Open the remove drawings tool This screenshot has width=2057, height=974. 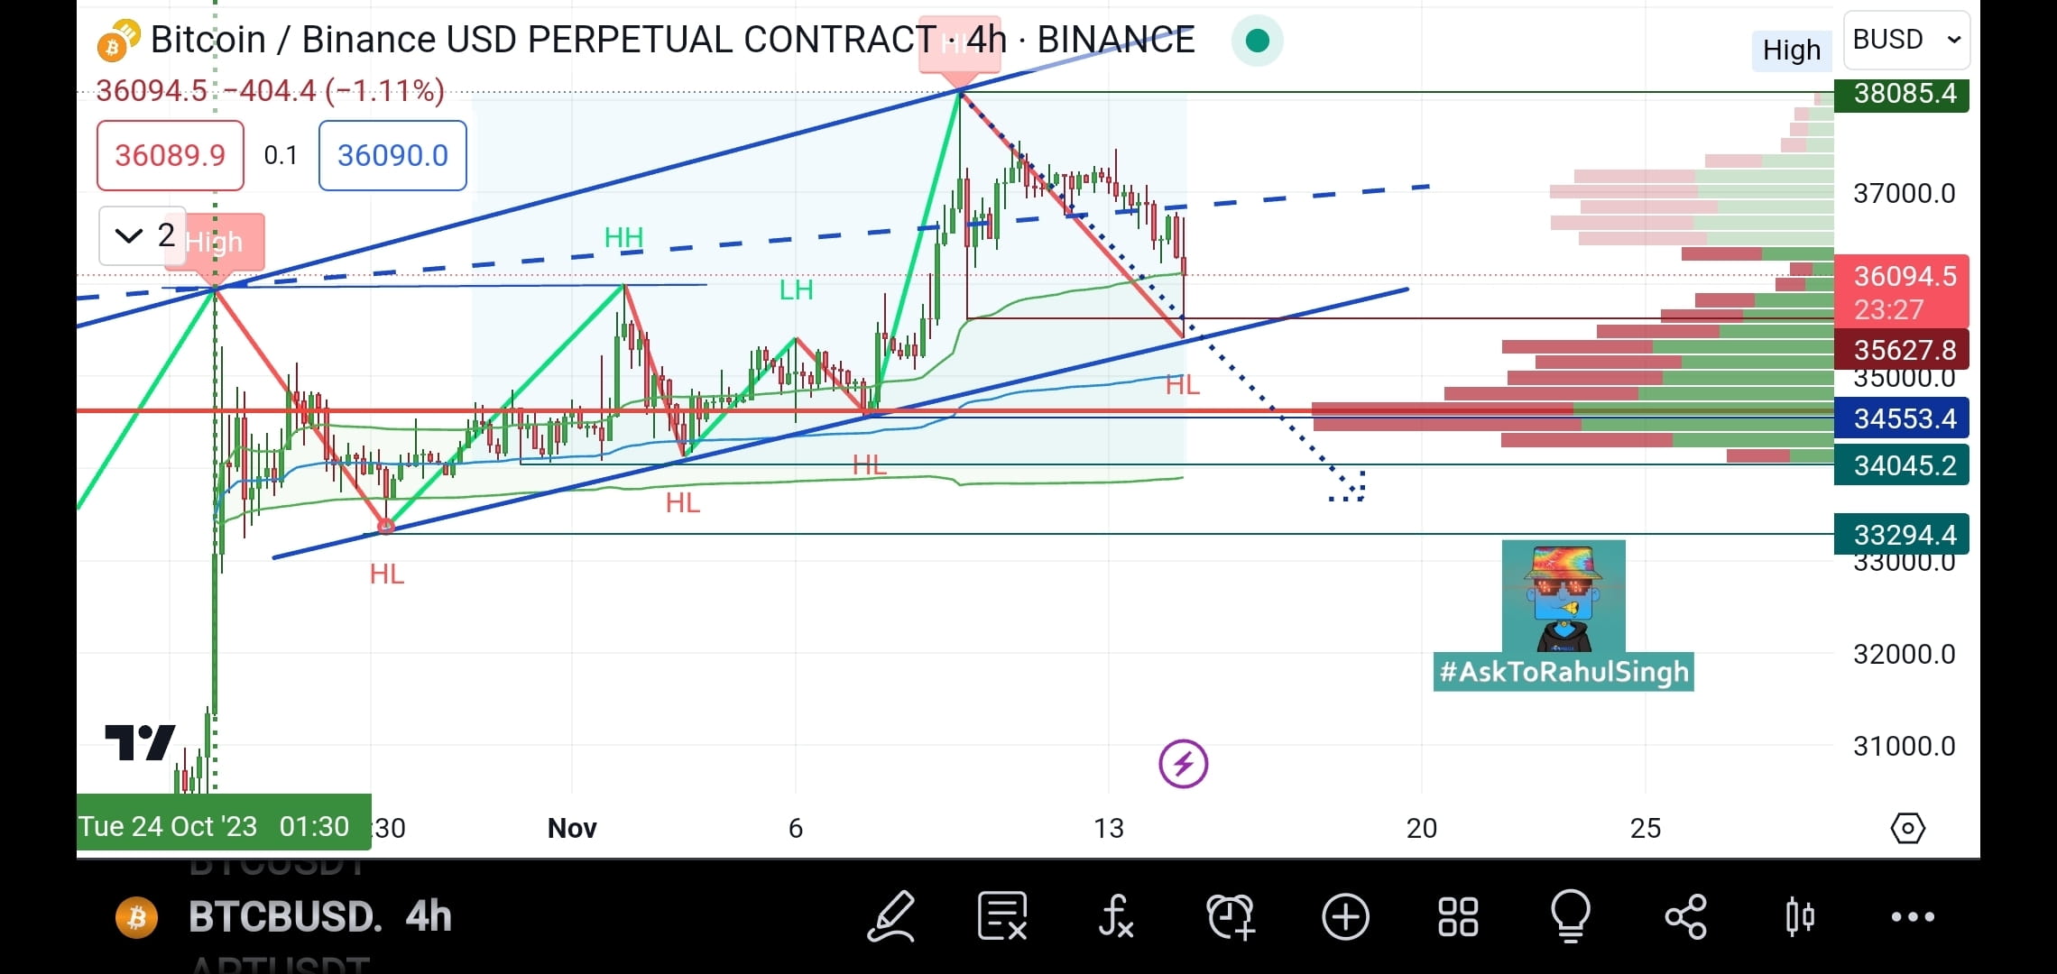point(1003,916)
